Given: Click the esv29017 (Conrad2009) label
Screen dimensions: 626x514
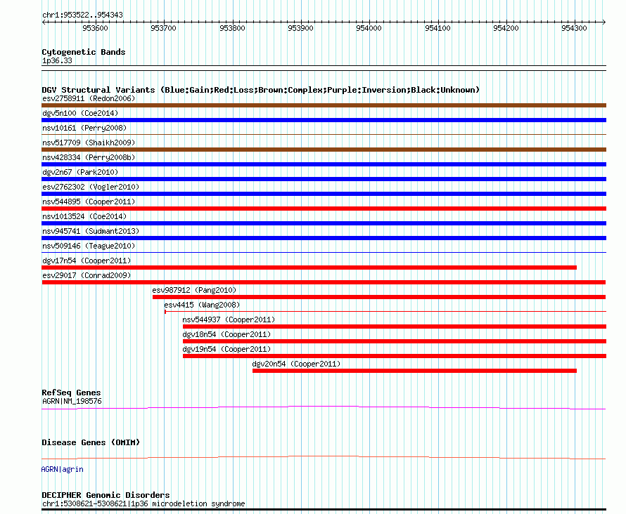Looking at the screenshot, I should pos(87,275).
